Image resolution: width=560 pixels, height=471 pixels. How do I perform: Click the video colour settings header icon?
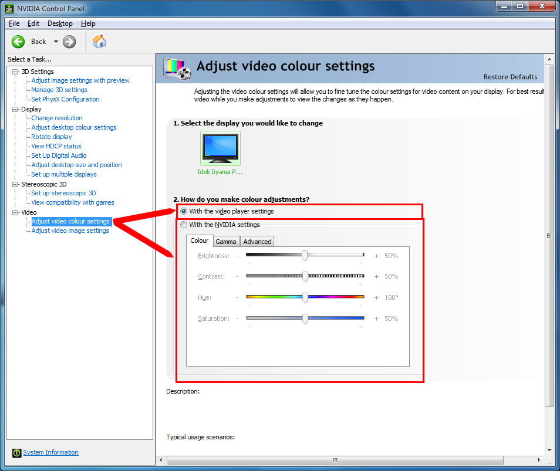[177, 69]
